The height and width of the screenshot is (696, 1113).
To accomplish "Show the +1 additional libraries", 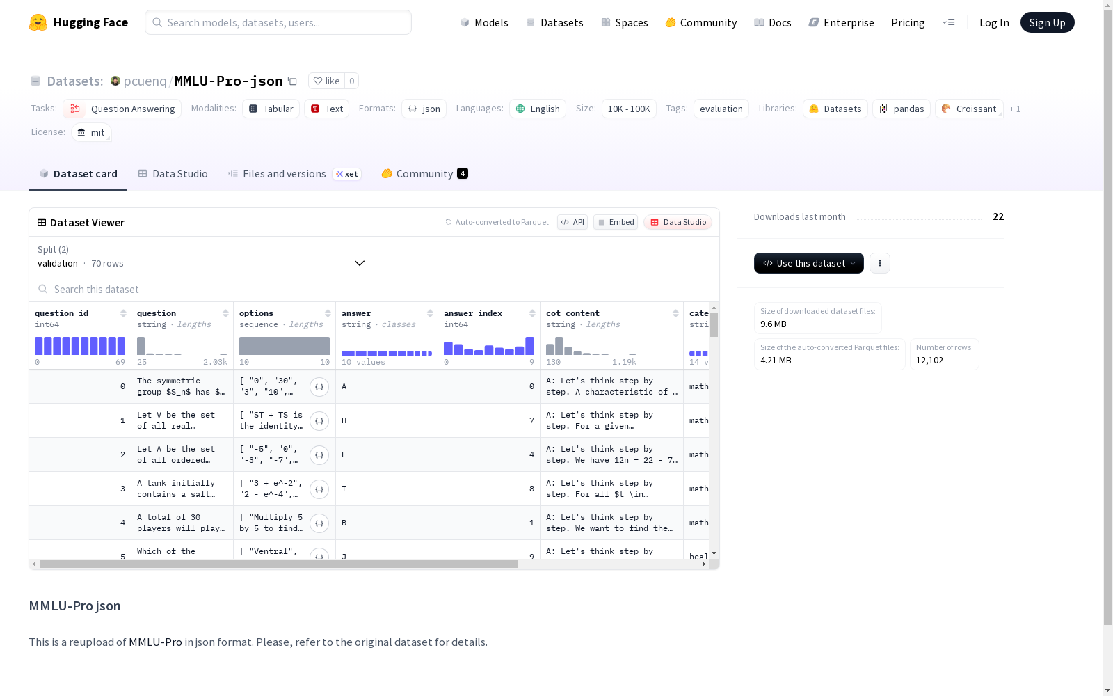I will click(x=1015, y=109).
